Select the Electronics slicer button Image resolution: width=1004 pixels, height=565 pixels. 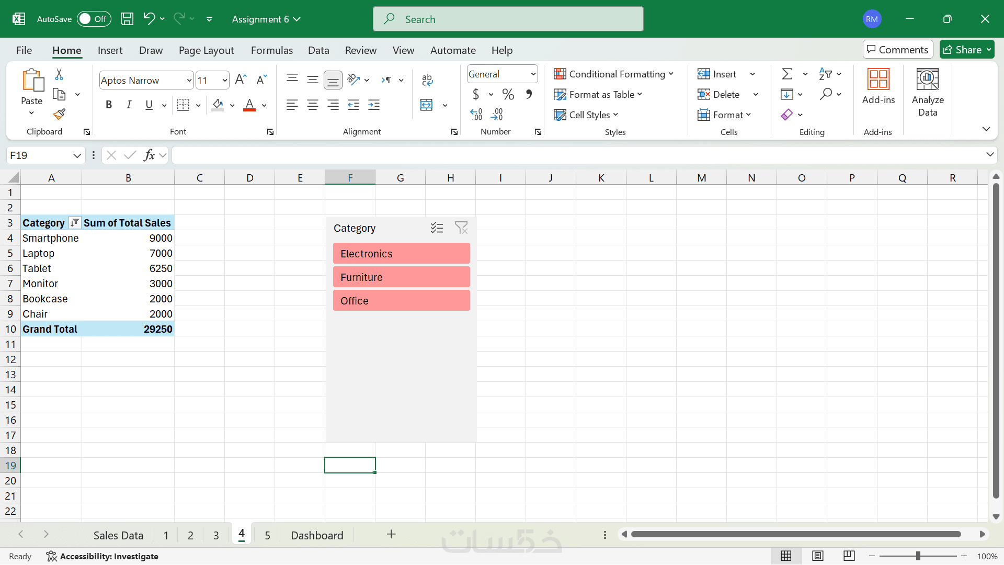pos(401,254)
